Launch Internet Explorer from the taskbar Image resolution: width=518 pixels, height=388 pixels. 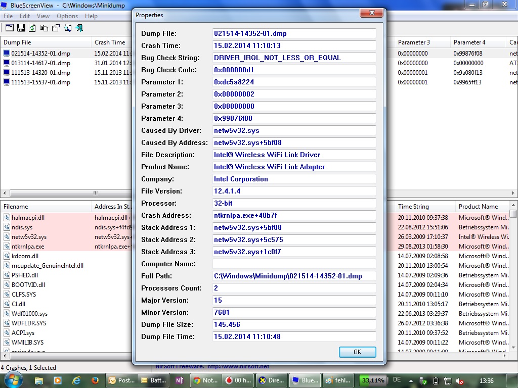(x=76, y=380)
